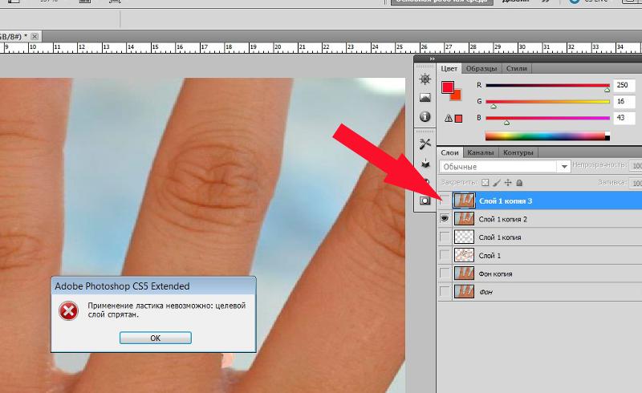Open the Navigator panel icon (ship wheel)

click(x=425, y=79)
